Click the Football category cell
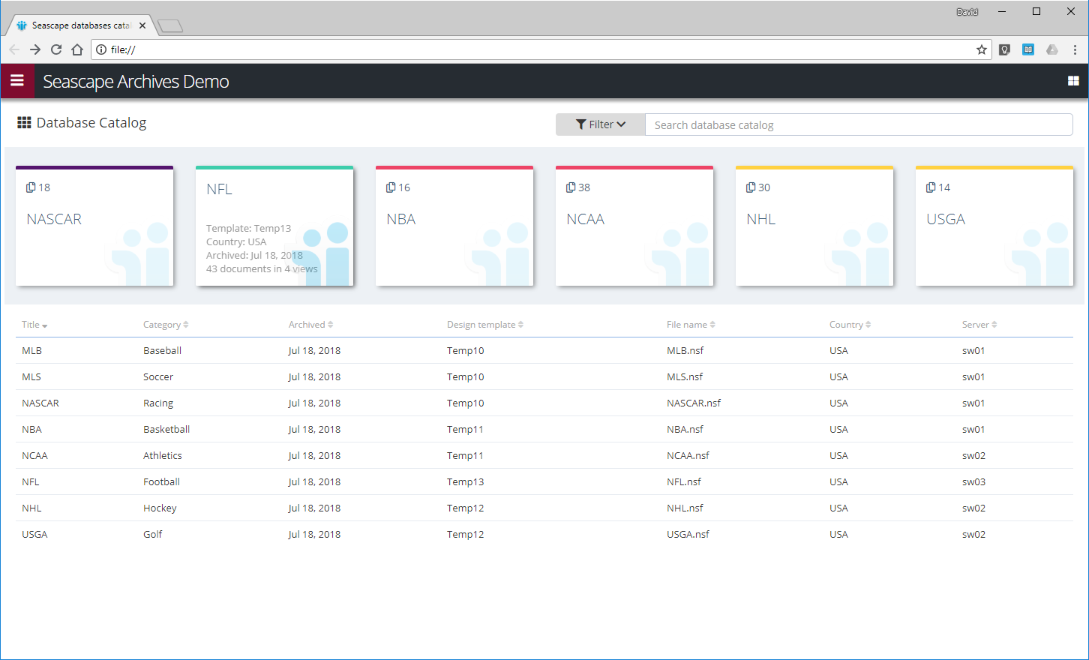 tap(162, 481)
